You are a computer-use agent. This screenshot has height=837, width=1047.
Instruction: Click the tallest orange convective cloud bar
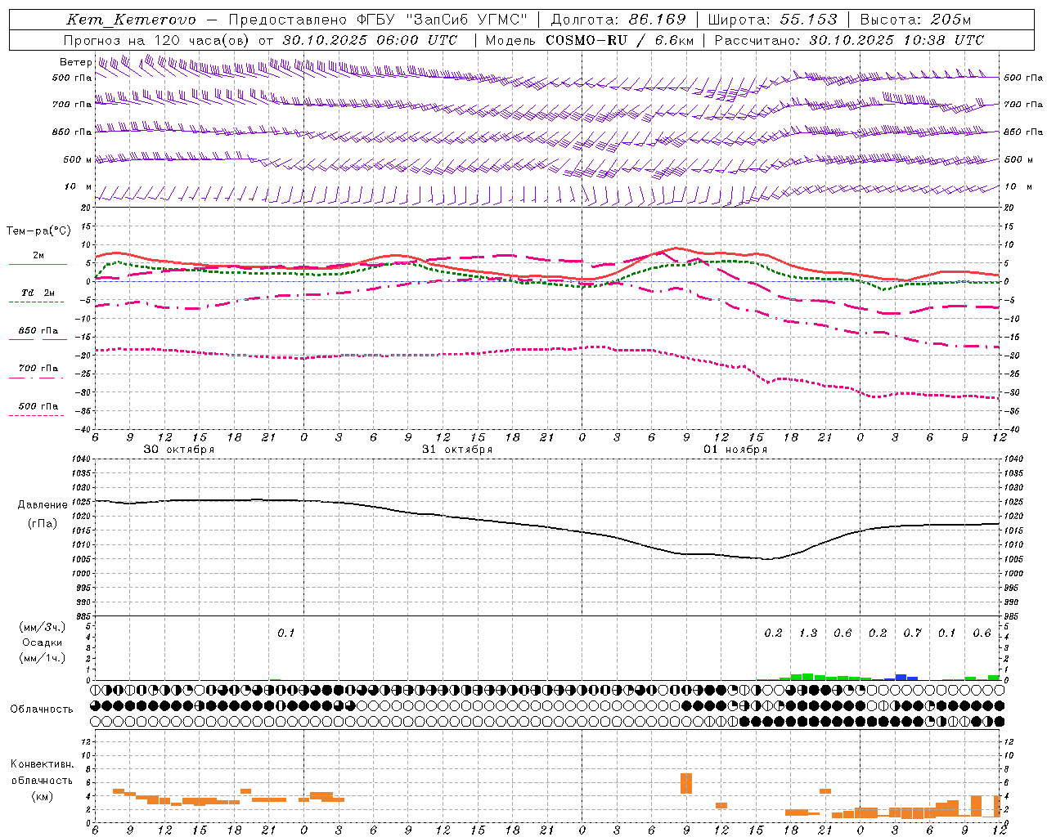point(686,783)
